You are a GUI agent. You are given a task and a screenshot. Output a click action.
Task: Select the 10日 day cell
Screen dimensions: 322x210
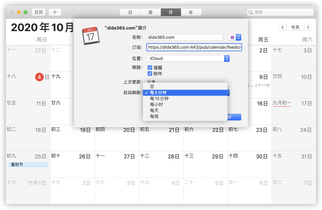(x=294, y=85)
